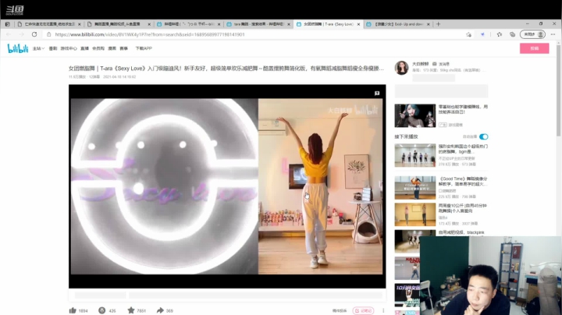Open 直播 in the bilibili nav

84,48
